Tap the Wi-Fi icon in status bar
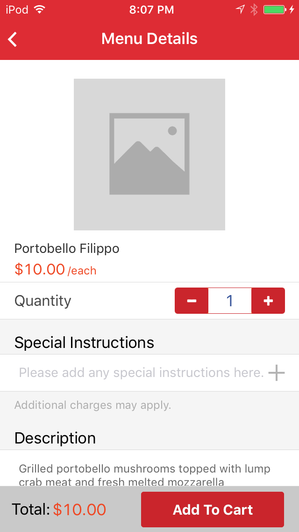Viewport: 299px width, 532px height. 40,10
